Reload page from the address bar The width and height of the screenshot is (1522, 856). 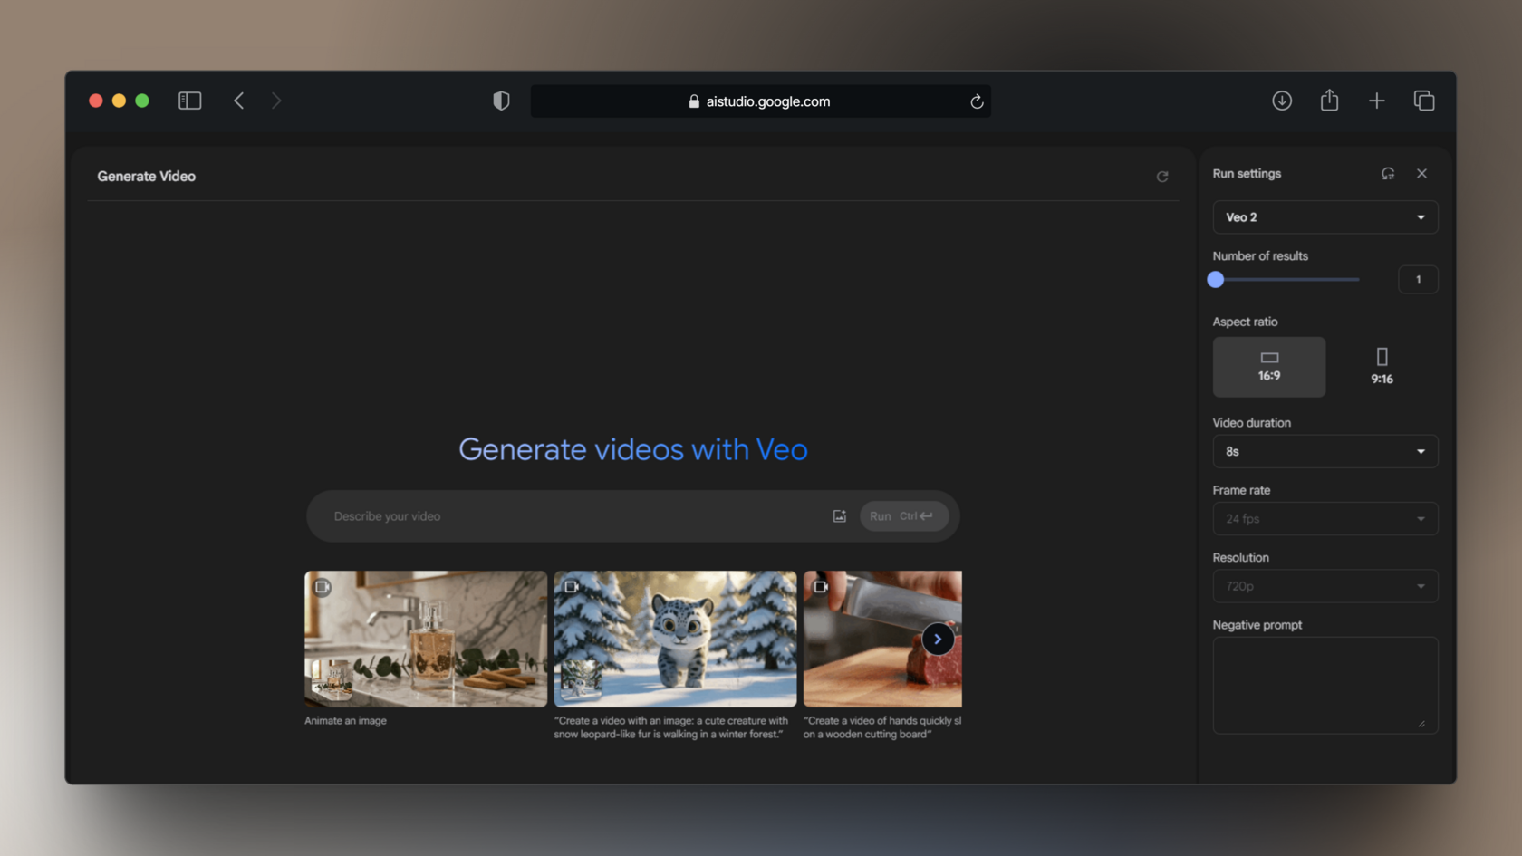pos(977,101)
